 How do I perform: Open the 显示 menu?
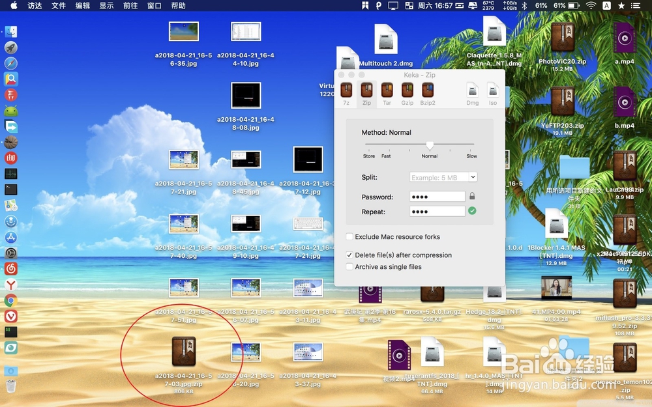point(106,6)
